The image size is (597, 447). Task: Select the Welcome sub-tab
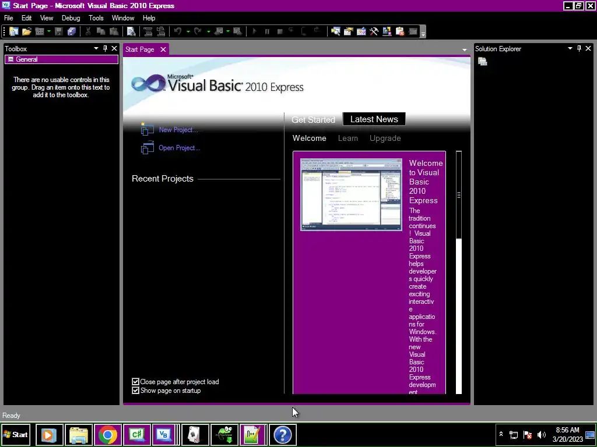309,138
